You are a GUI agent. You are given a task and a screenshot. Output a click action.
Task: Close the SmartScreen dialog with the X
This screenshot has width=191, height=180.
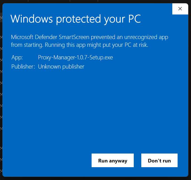click(180, 9)
